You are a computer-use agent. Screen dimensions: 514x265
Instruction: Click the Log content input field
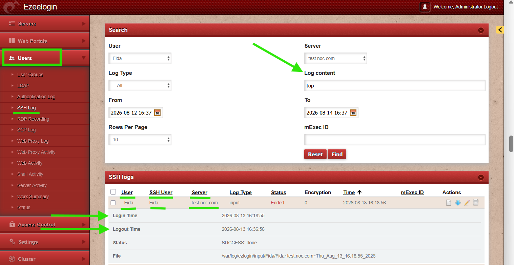[395, 85]
